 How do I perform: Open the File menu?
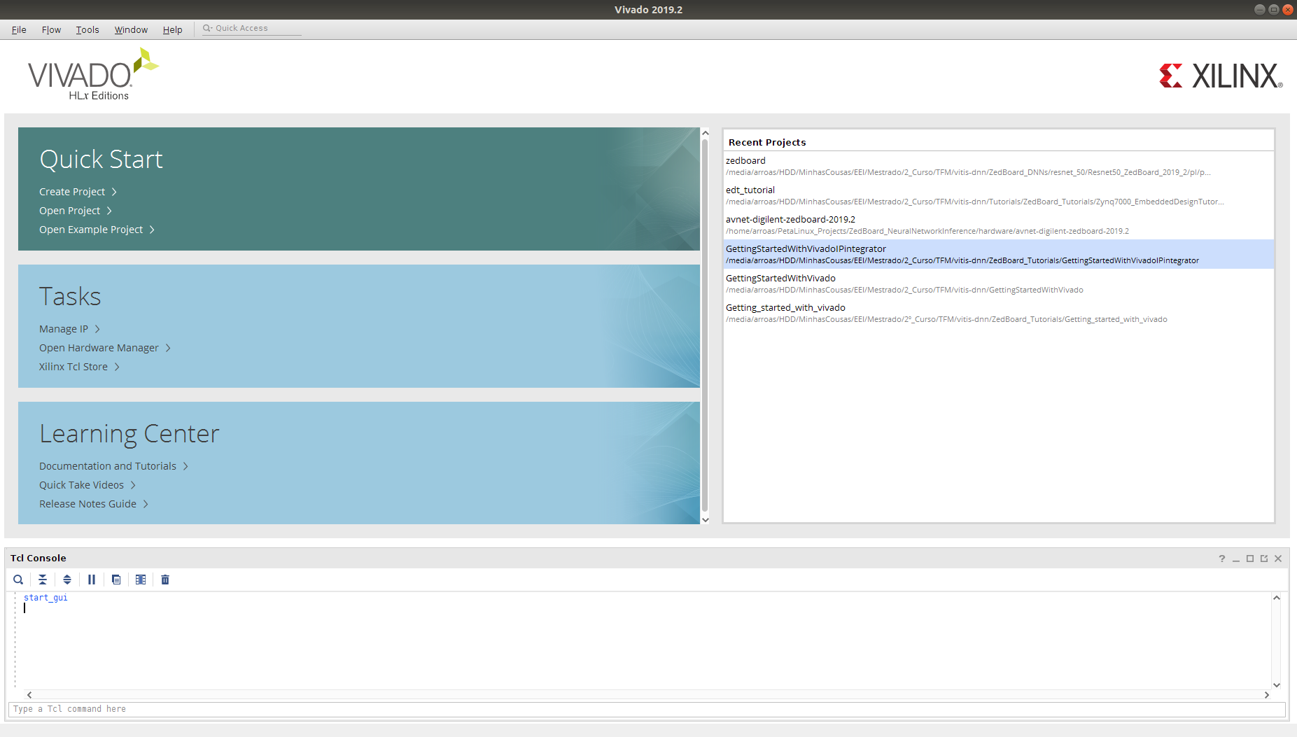click(19, 29)
